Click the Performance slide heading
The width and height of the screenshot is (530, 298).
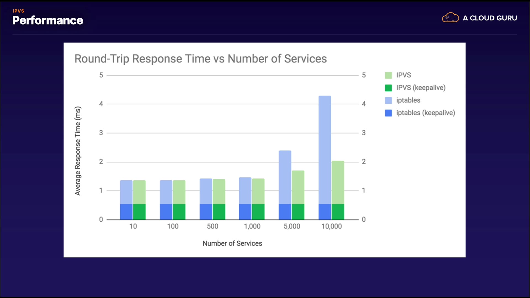coord(47,20)
